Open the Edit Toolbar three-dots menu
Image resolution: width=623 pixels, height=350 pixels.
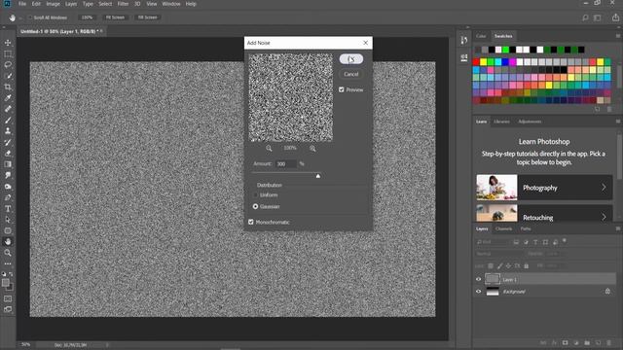tap(8, 263)
